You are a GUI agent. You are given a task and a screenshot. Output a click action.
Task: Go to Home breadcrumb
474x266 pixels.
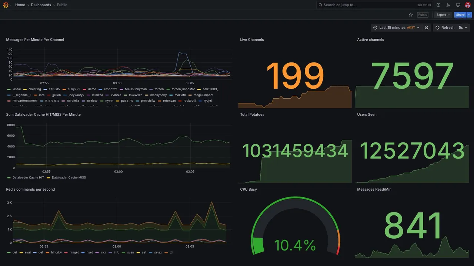click(20, 5)
